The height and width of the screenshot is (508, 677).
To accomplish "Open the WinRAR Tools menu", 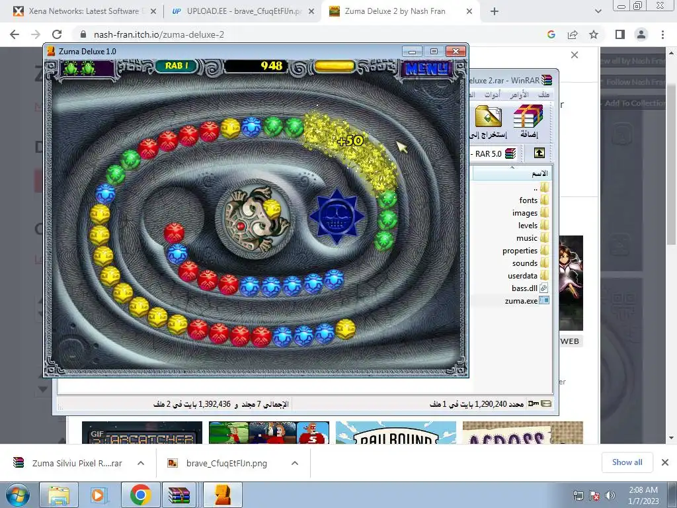I will pos(492,95).
